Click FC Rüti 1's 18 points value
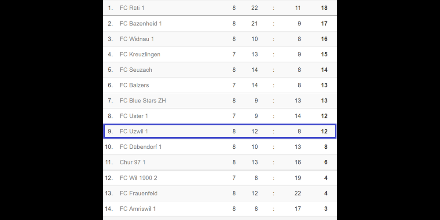 [324, 8]
